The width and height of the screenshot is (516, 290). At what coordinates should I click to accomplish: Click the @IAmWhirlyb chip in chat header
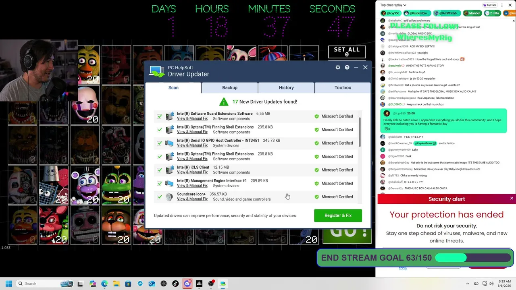click(x=447, y=13)
